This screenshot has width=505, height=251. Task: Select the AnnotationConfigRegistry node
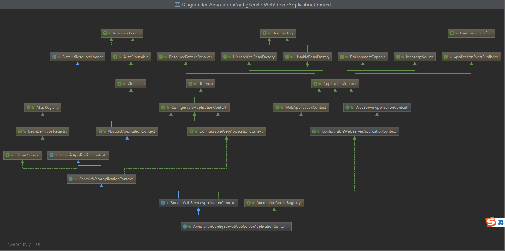(278, 203)
